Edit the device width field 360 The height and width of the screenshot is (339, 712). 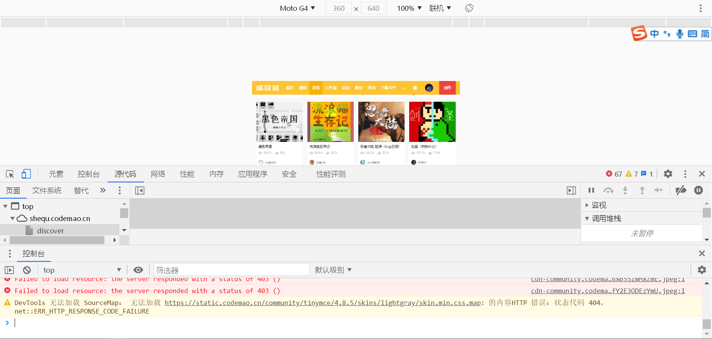[338, 8]
